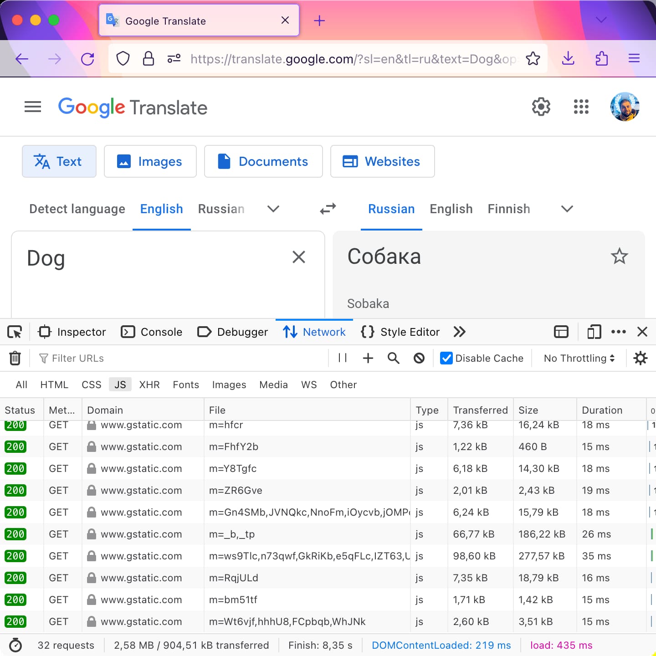Block a request with the block icon
656x656 pixels.
tap(419, 358)
